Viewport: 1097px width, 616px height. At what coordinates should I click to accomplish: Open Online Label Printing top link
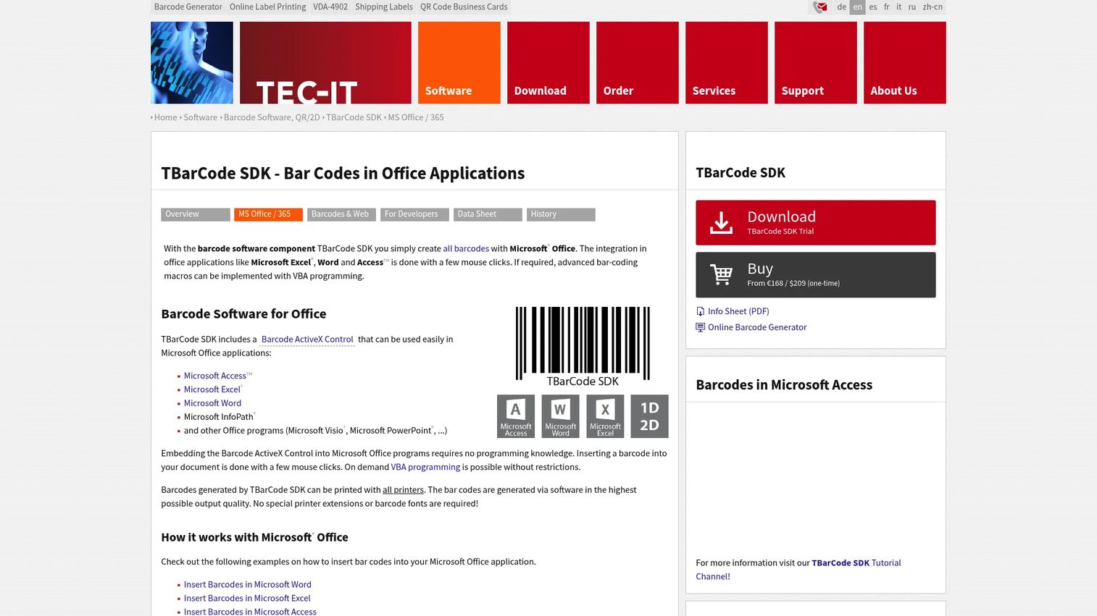pos(268,7)
